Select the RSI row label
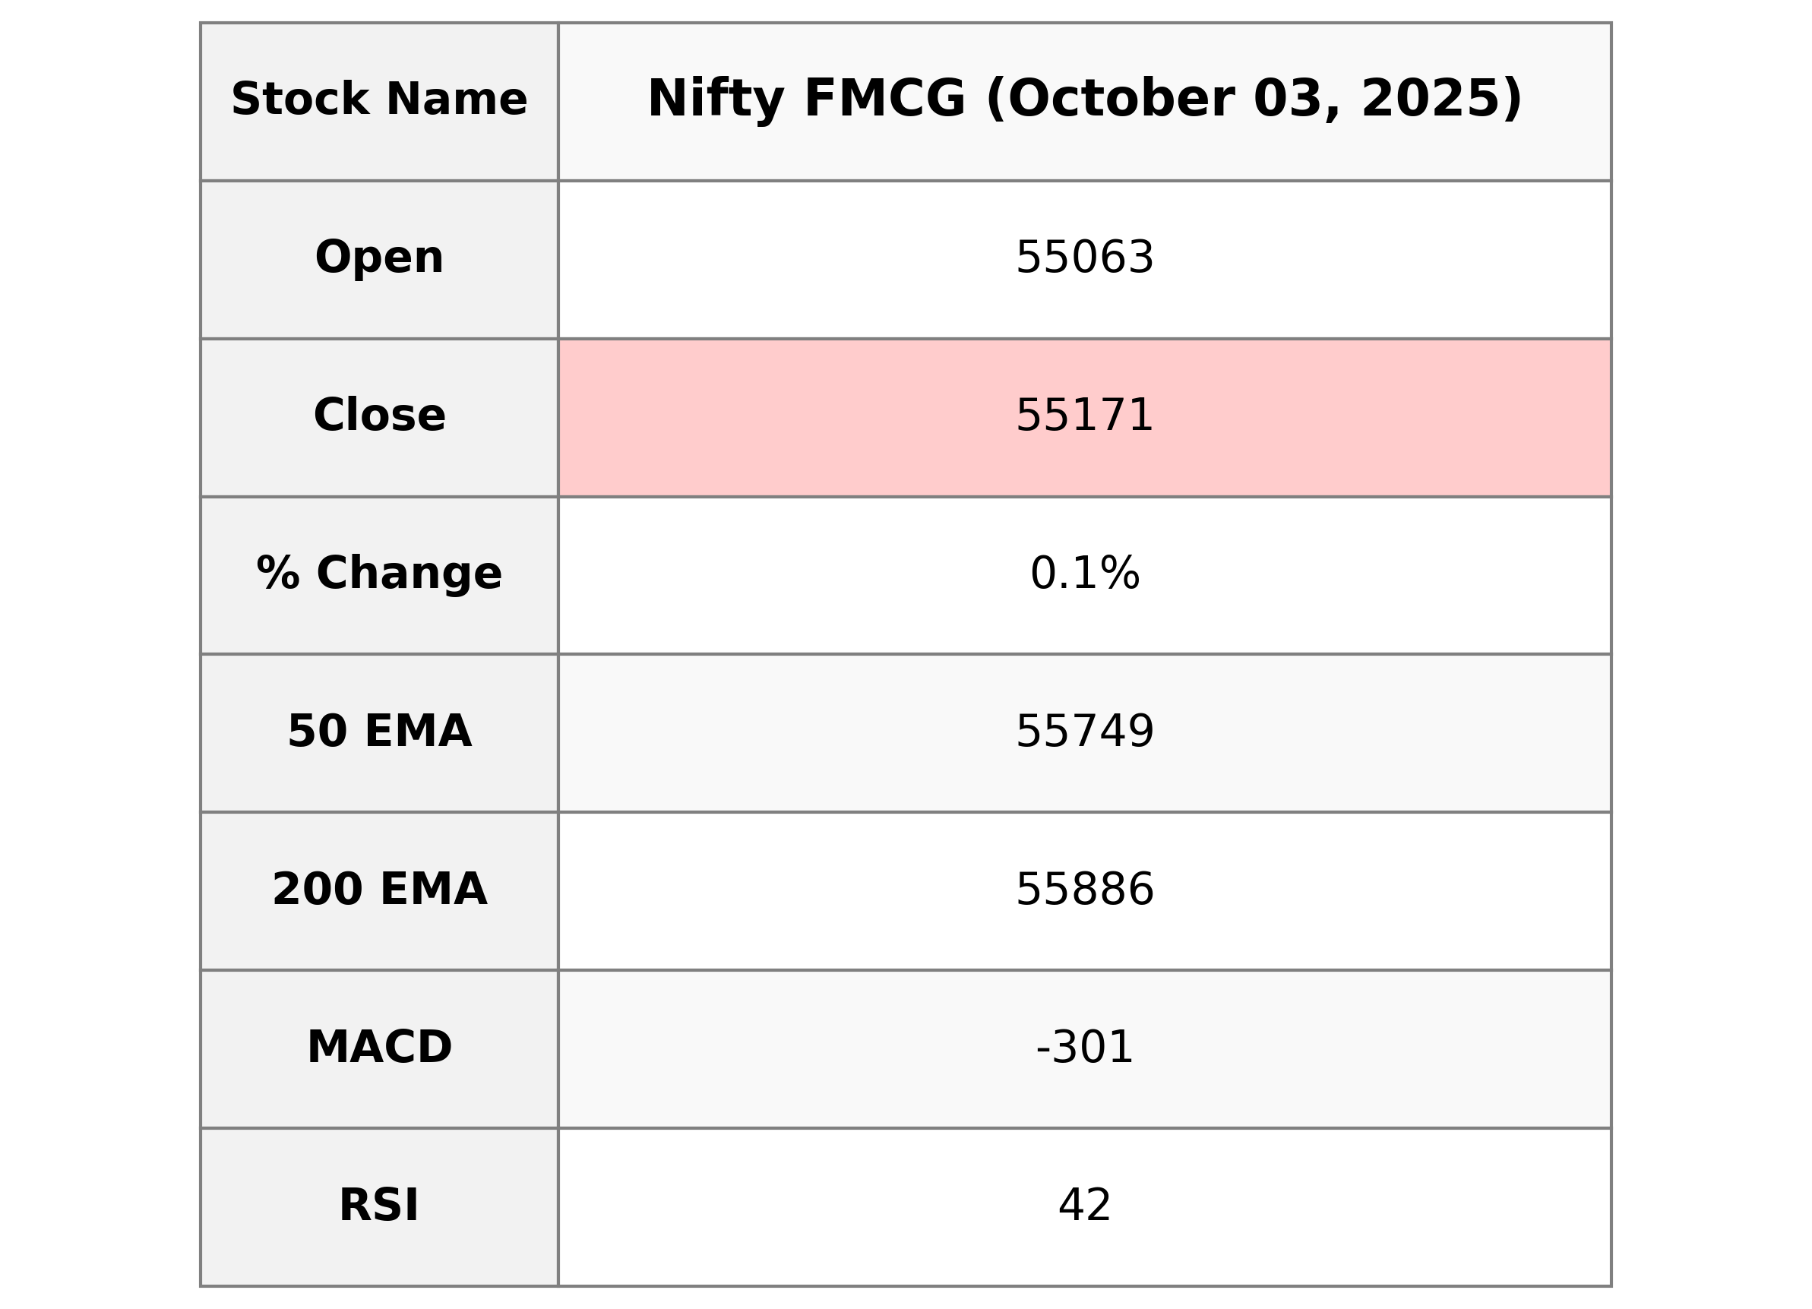The height and width of the screenshot is (1309, 1812). [378, 1206]
